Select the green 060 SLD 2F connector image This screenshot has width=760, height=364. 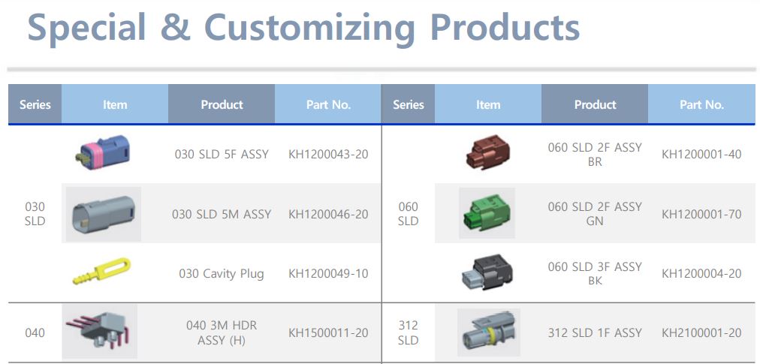[487, 213]
